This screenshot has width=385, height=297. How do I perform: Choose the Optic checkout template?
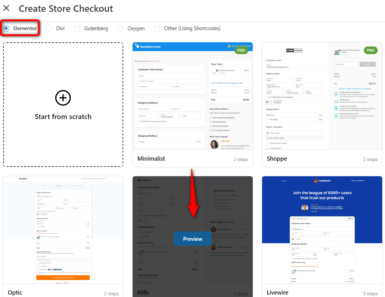[x=63, y=230]
